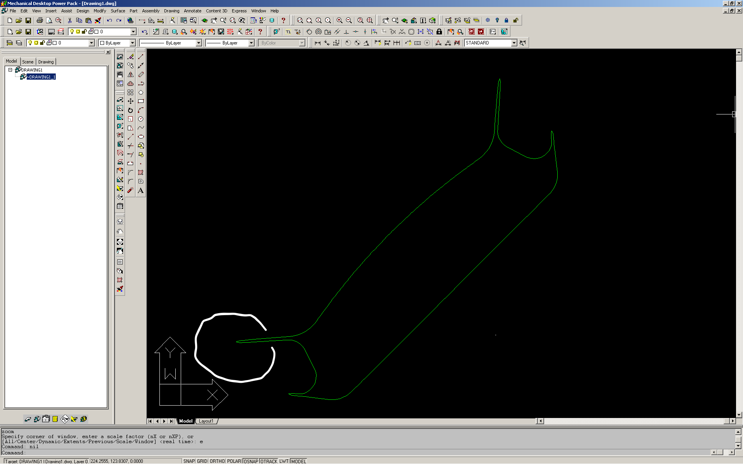Select the Circle draw tool
The width and height of the screenshot is (743, 464).
click(x=141, y=119)
